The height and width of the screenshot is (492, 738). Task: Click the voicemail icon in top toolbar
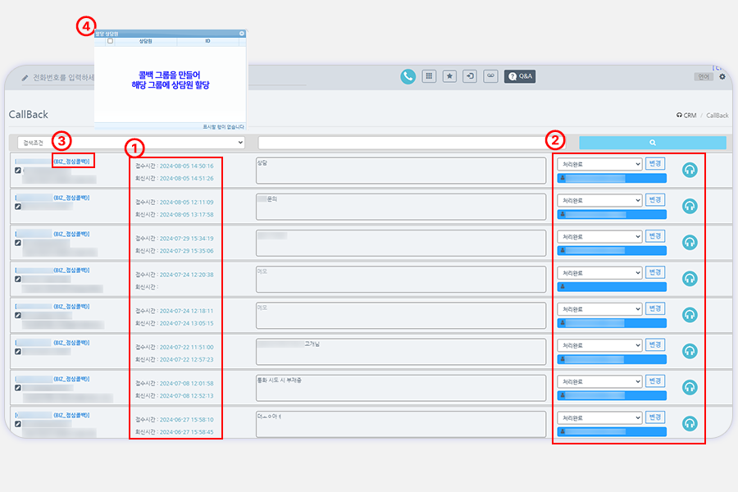tap(490, 76)
